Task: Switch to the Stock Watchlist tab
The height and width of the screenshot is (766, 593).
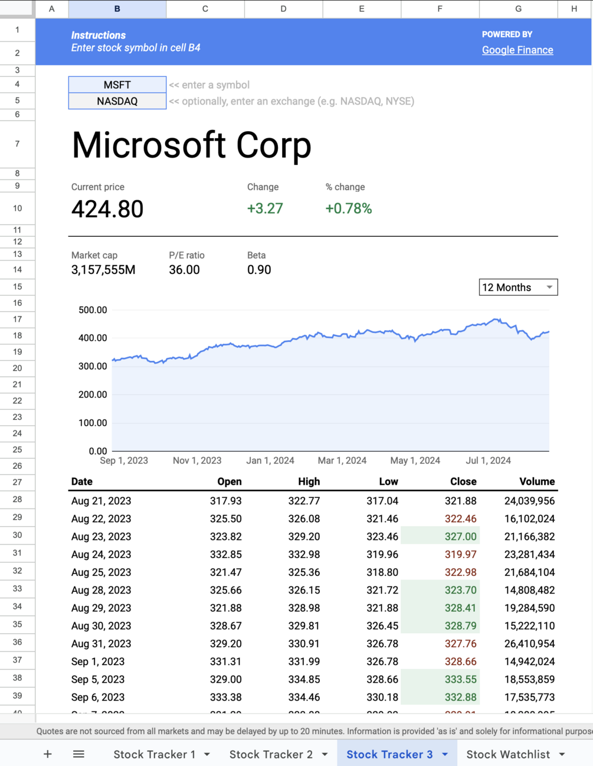Action: click(x=507, y=754)
